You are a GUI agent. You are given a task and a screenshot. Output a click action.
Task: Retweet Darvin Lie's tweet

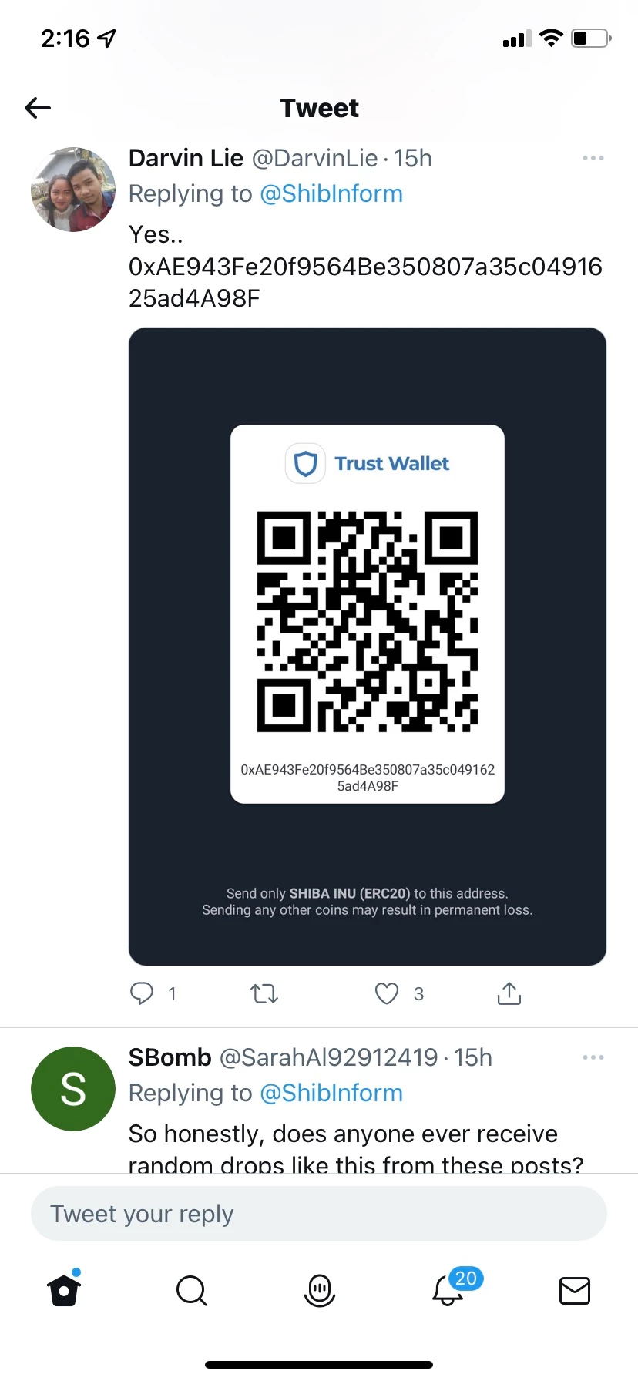coord(264,993)
